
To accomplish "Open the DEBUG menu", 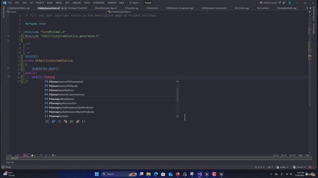I will click(59, 3).
